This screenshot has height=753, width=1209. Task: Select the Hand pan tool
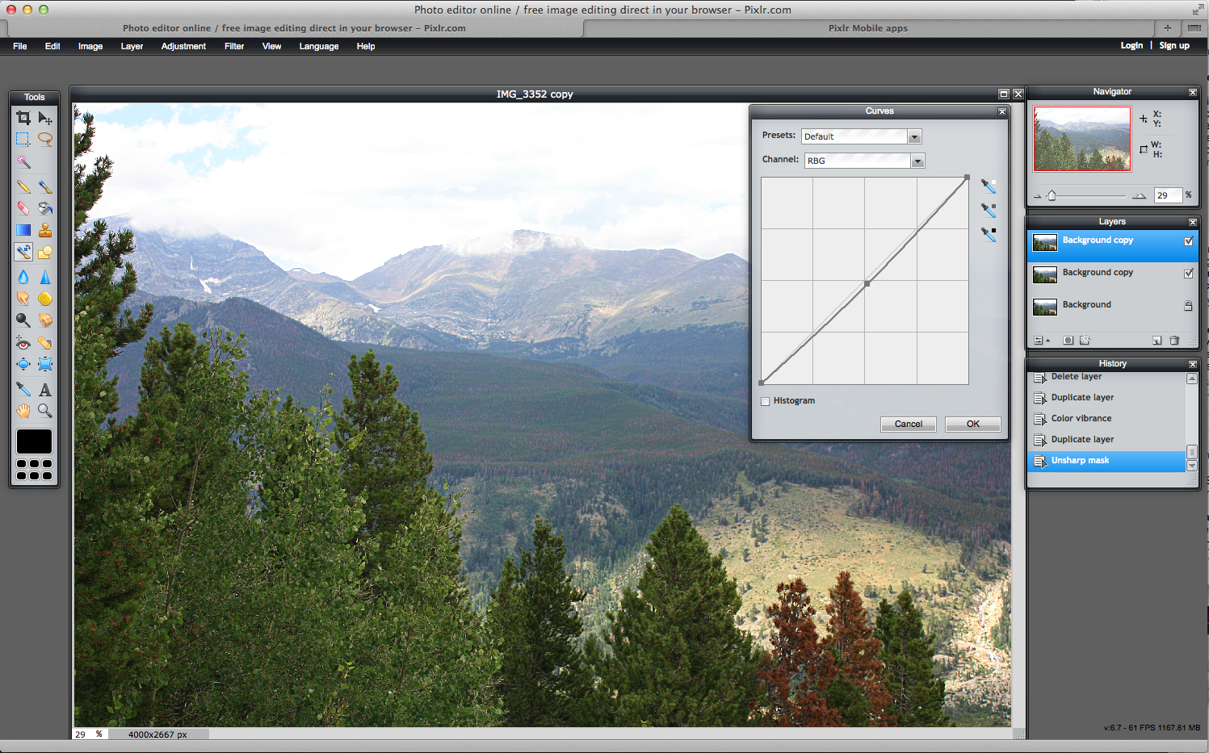coord(23,411)
